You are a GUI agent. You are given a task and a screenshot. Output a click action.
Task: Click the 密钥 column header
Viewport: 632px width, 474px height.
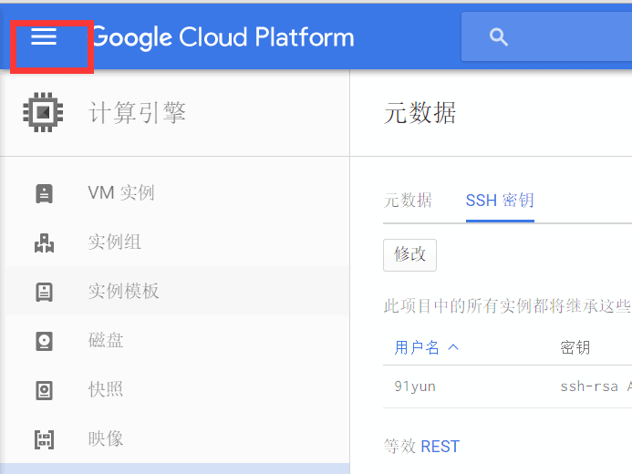tap(575, 347)
